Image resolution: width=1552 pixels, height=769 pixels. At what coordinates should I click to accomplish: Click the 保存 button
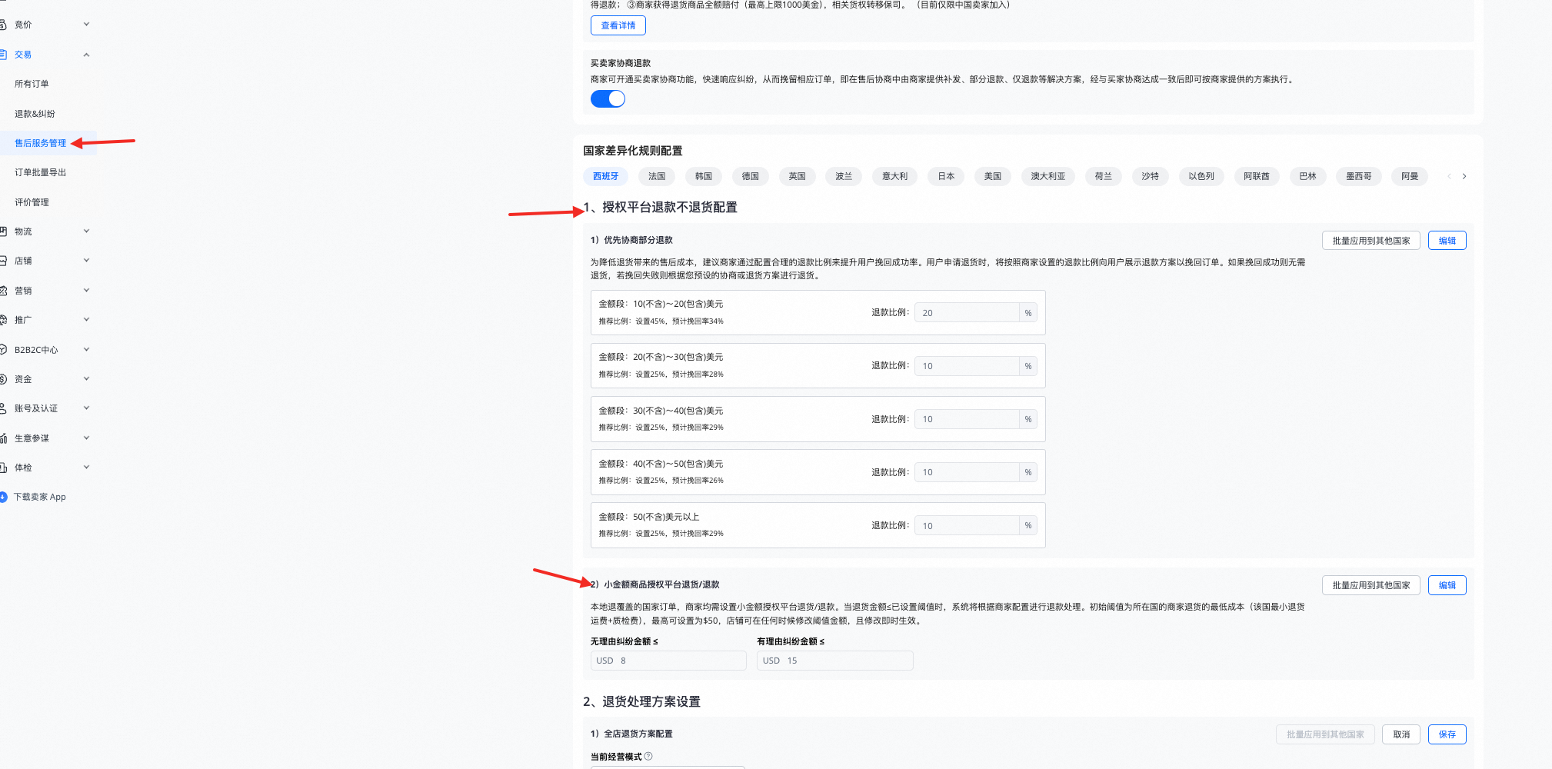[x=1447, y=734]
